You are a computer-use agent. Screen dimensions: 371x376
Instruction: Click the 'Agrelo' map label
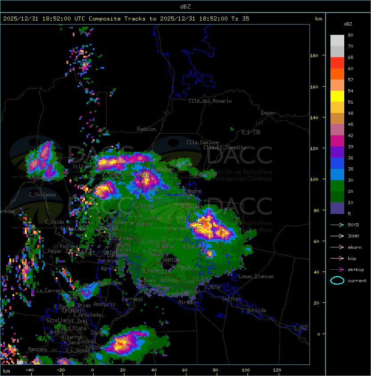[x=109, y=268]
